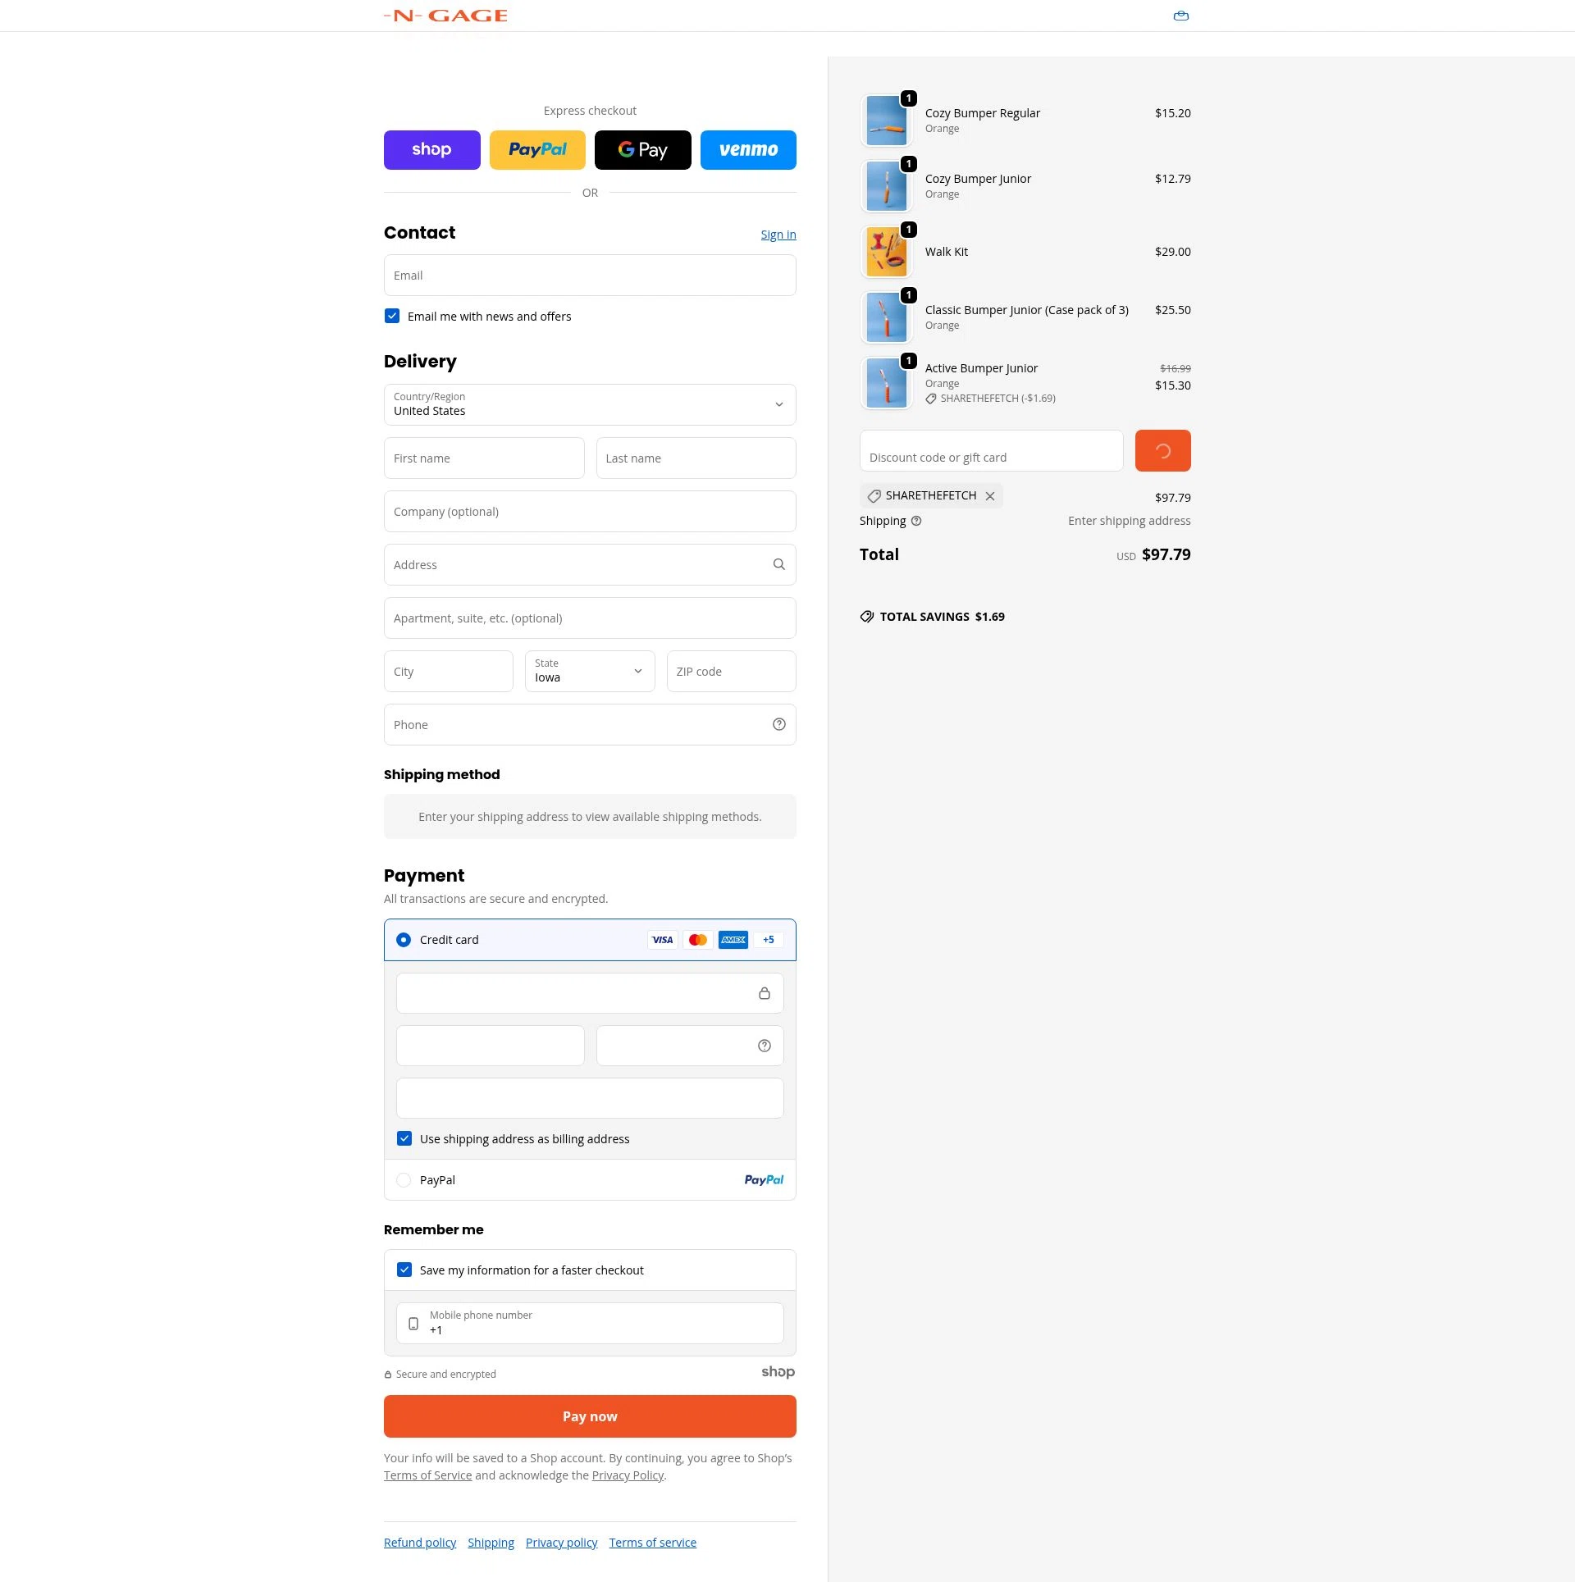Click the Walk Kit product thumbnail
The width and height of the screenshot is (1575, 1582).
[x=886, y=252]
